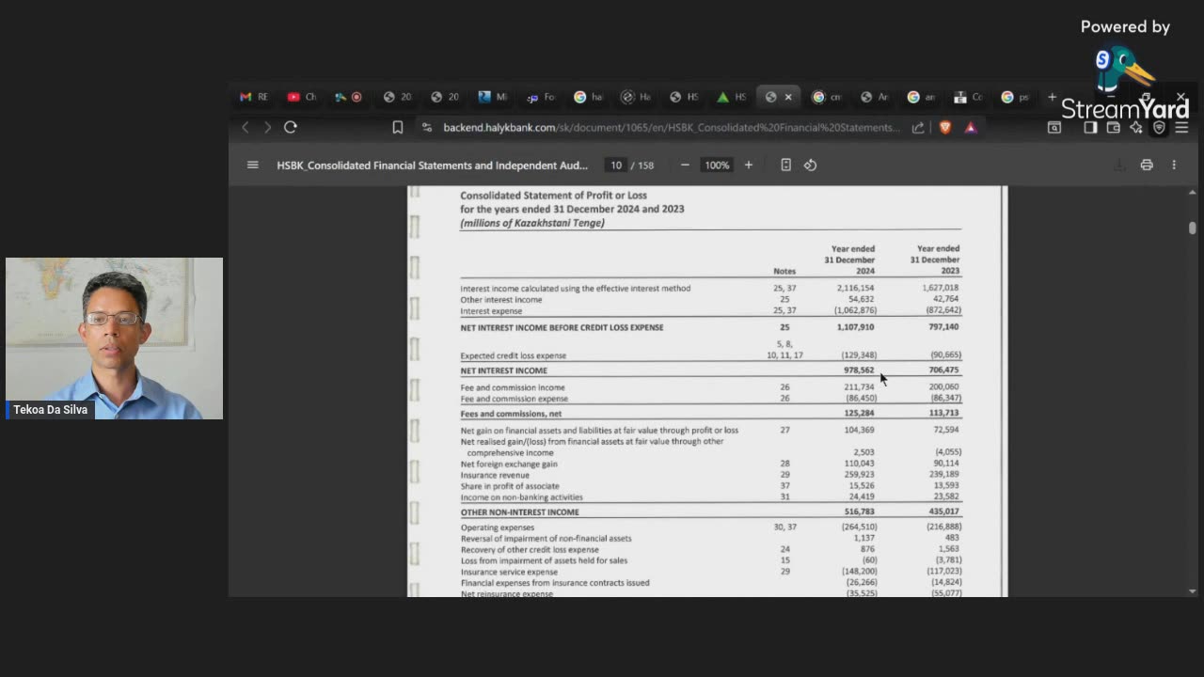Image resolution: width=1204 pixels, height=677 pixels.
Task: Bookmark this page
Action: pos(398,127)
